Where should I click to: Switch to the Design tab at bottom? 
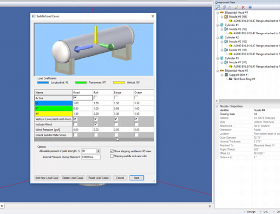tap(251, 211)
